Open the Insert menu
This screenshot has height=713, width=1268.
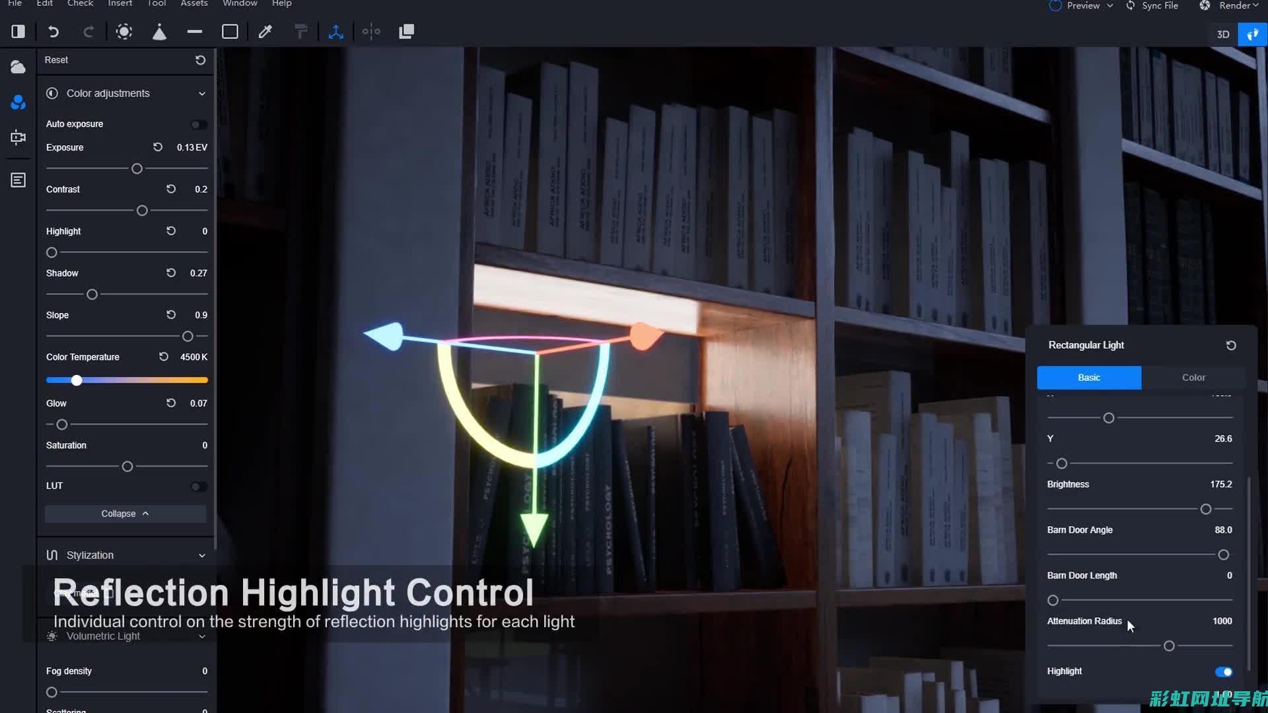(120, 3)
